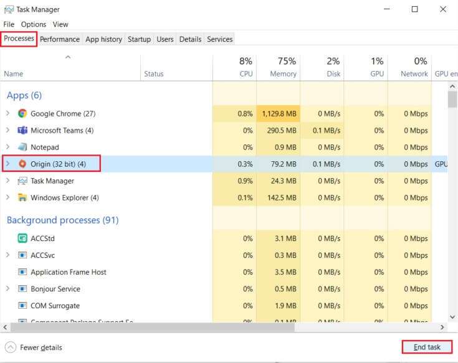Screen dimensions: 458x363
Task: Expand the Windows Explorer process group
Action: (8, 197)
